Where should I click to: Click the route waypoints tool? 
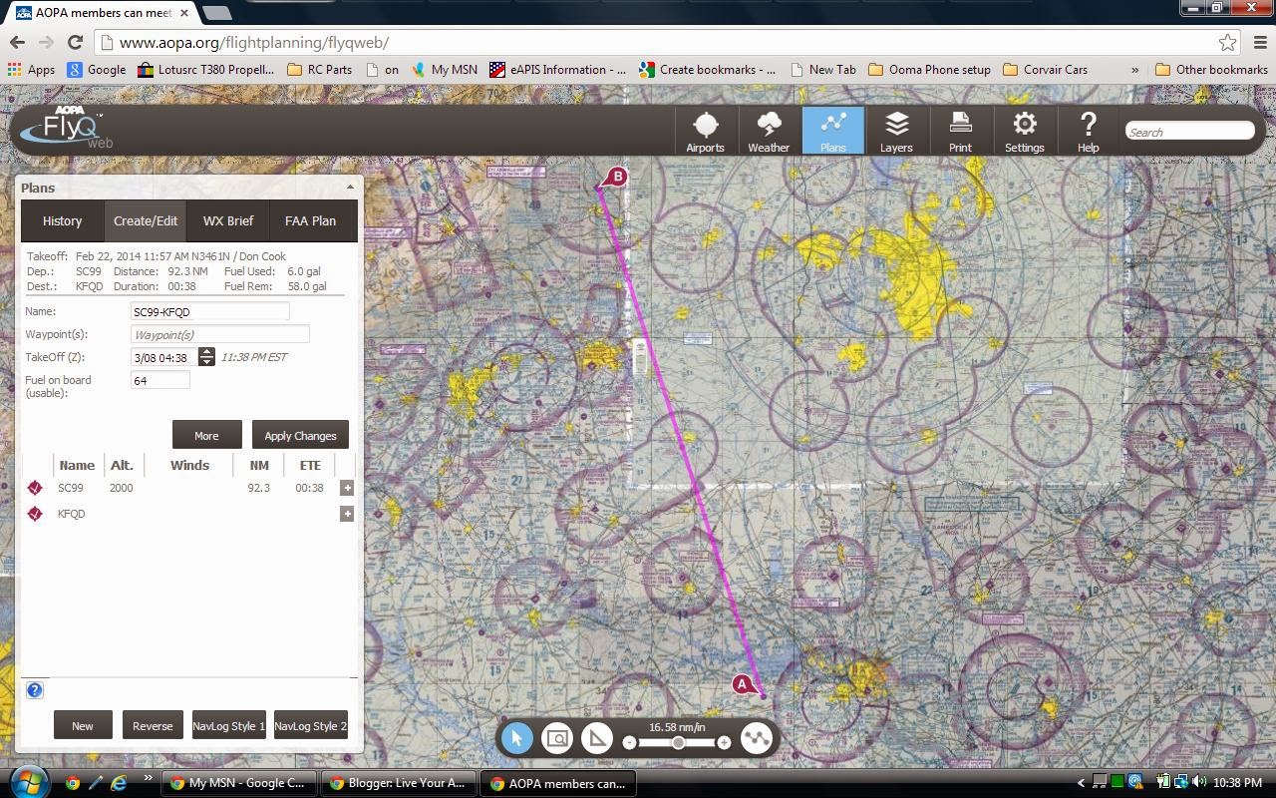point(757,738)
